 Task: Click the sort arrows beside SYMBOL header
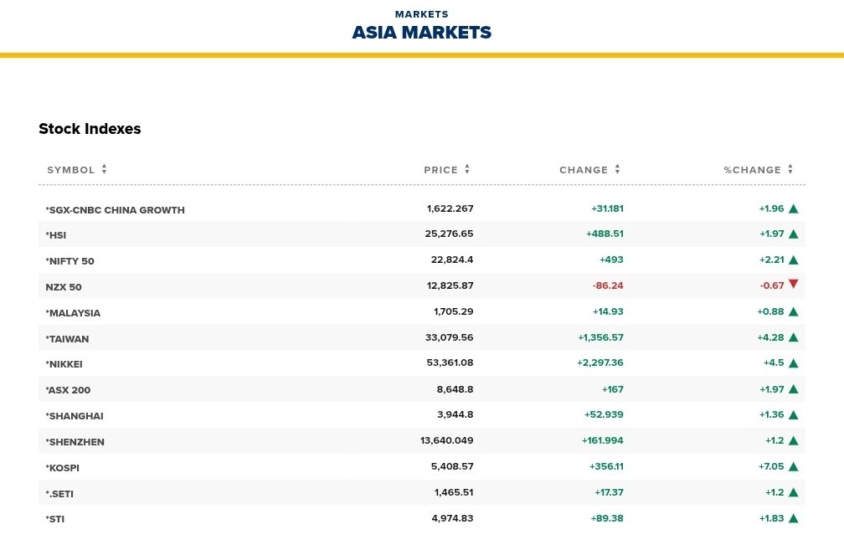(104, 169)
